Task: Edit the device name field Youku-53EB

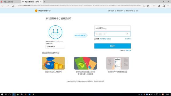Action: (55, 47)
